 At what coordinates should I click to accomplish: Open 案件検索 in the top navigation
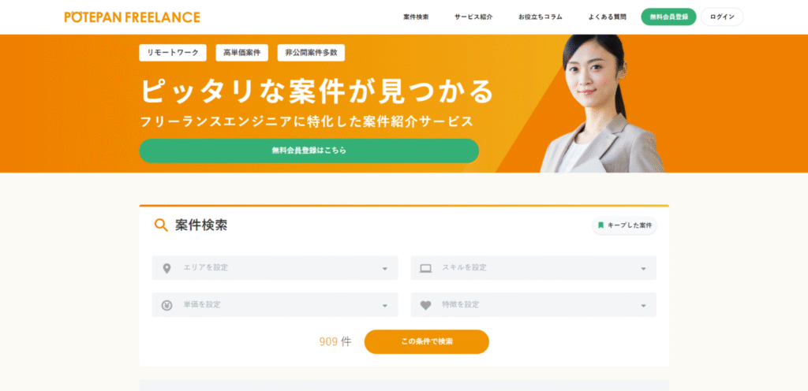coord(416,17)
